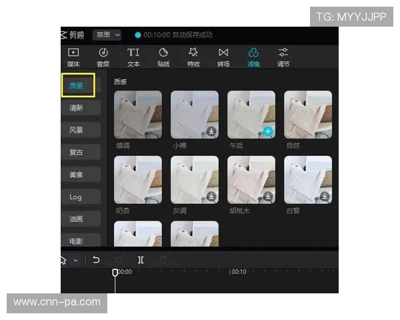Redo the last undone edit
400x320 pixels.
pyautogui.click(x=119, y=260)
